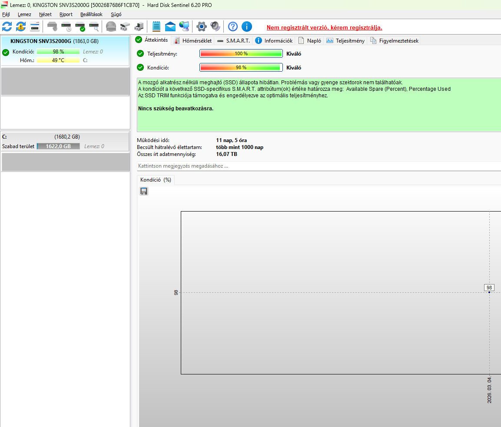
Task: Open the Nézet menu
Action: (45, 14)
